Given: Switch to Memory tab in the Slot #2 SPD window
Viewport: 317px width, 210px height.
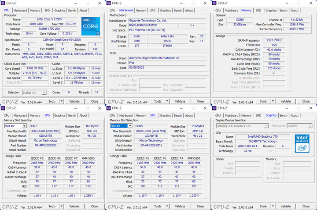Looking at the screenshot, I should click(35, 116).
